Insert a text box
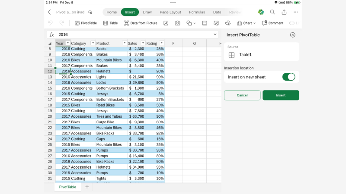The width and height of the screenshot is (346, 194). pos(205,23)
